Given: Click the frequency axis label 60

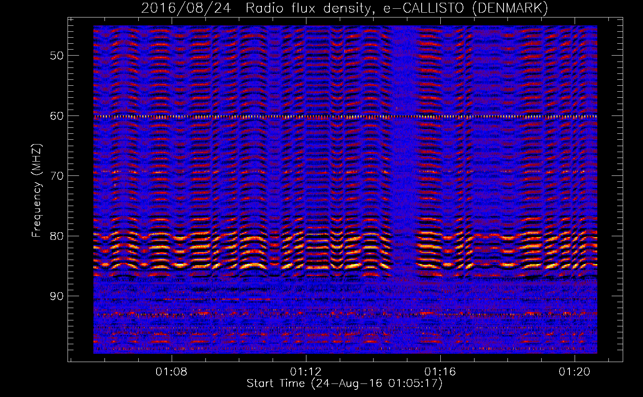Looking at the screenshot, I should [57, 116].
